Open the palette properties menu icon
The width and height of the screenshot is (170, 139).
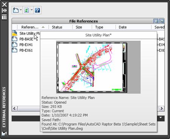click(x=4, y=17)
